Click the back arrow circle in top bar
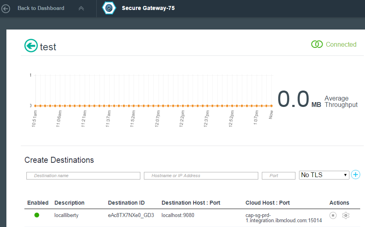The width and height of the screenshot is (365, 227). (x=6, y=9)
